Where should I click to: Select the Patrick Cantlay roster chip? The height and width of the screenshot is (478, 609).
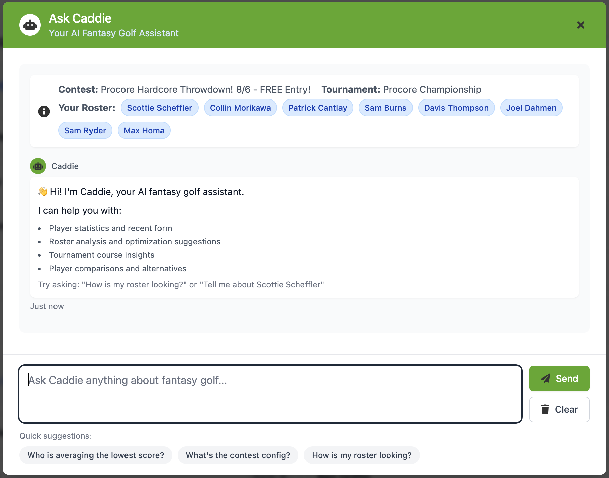coord(318,108)
